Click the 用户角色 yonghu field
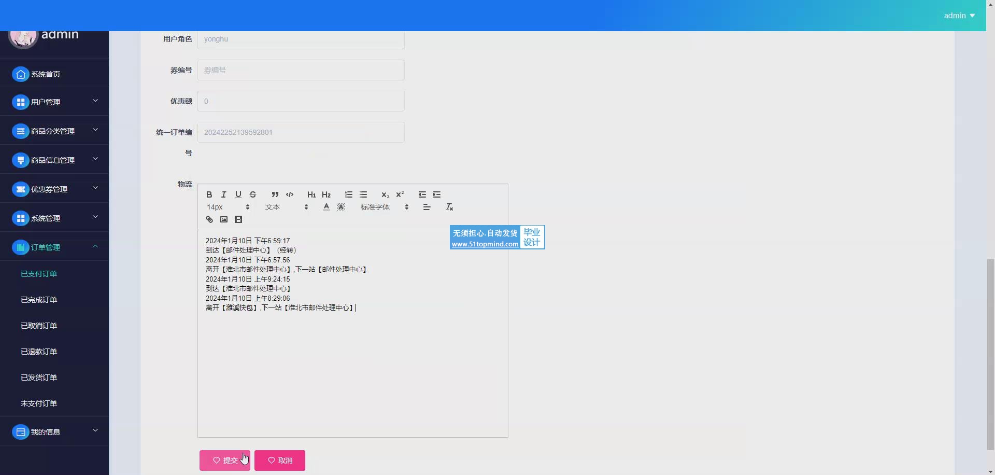 click(x=301, y=40)
